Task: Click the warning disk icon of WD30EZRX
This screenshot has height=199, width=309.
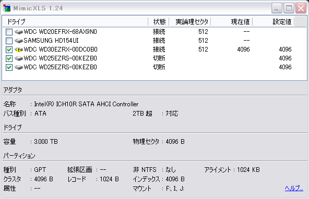Action: [19, 49]
